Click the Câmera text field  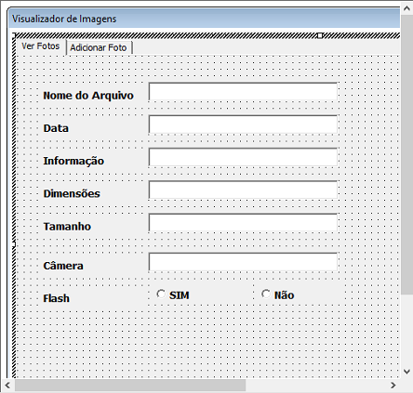click(243, 262)
